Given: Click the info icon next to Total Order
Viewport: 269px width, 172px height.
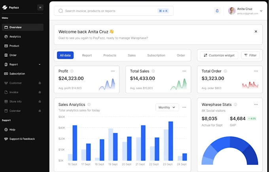Looking at the screenshot, I should coord(225,71).
